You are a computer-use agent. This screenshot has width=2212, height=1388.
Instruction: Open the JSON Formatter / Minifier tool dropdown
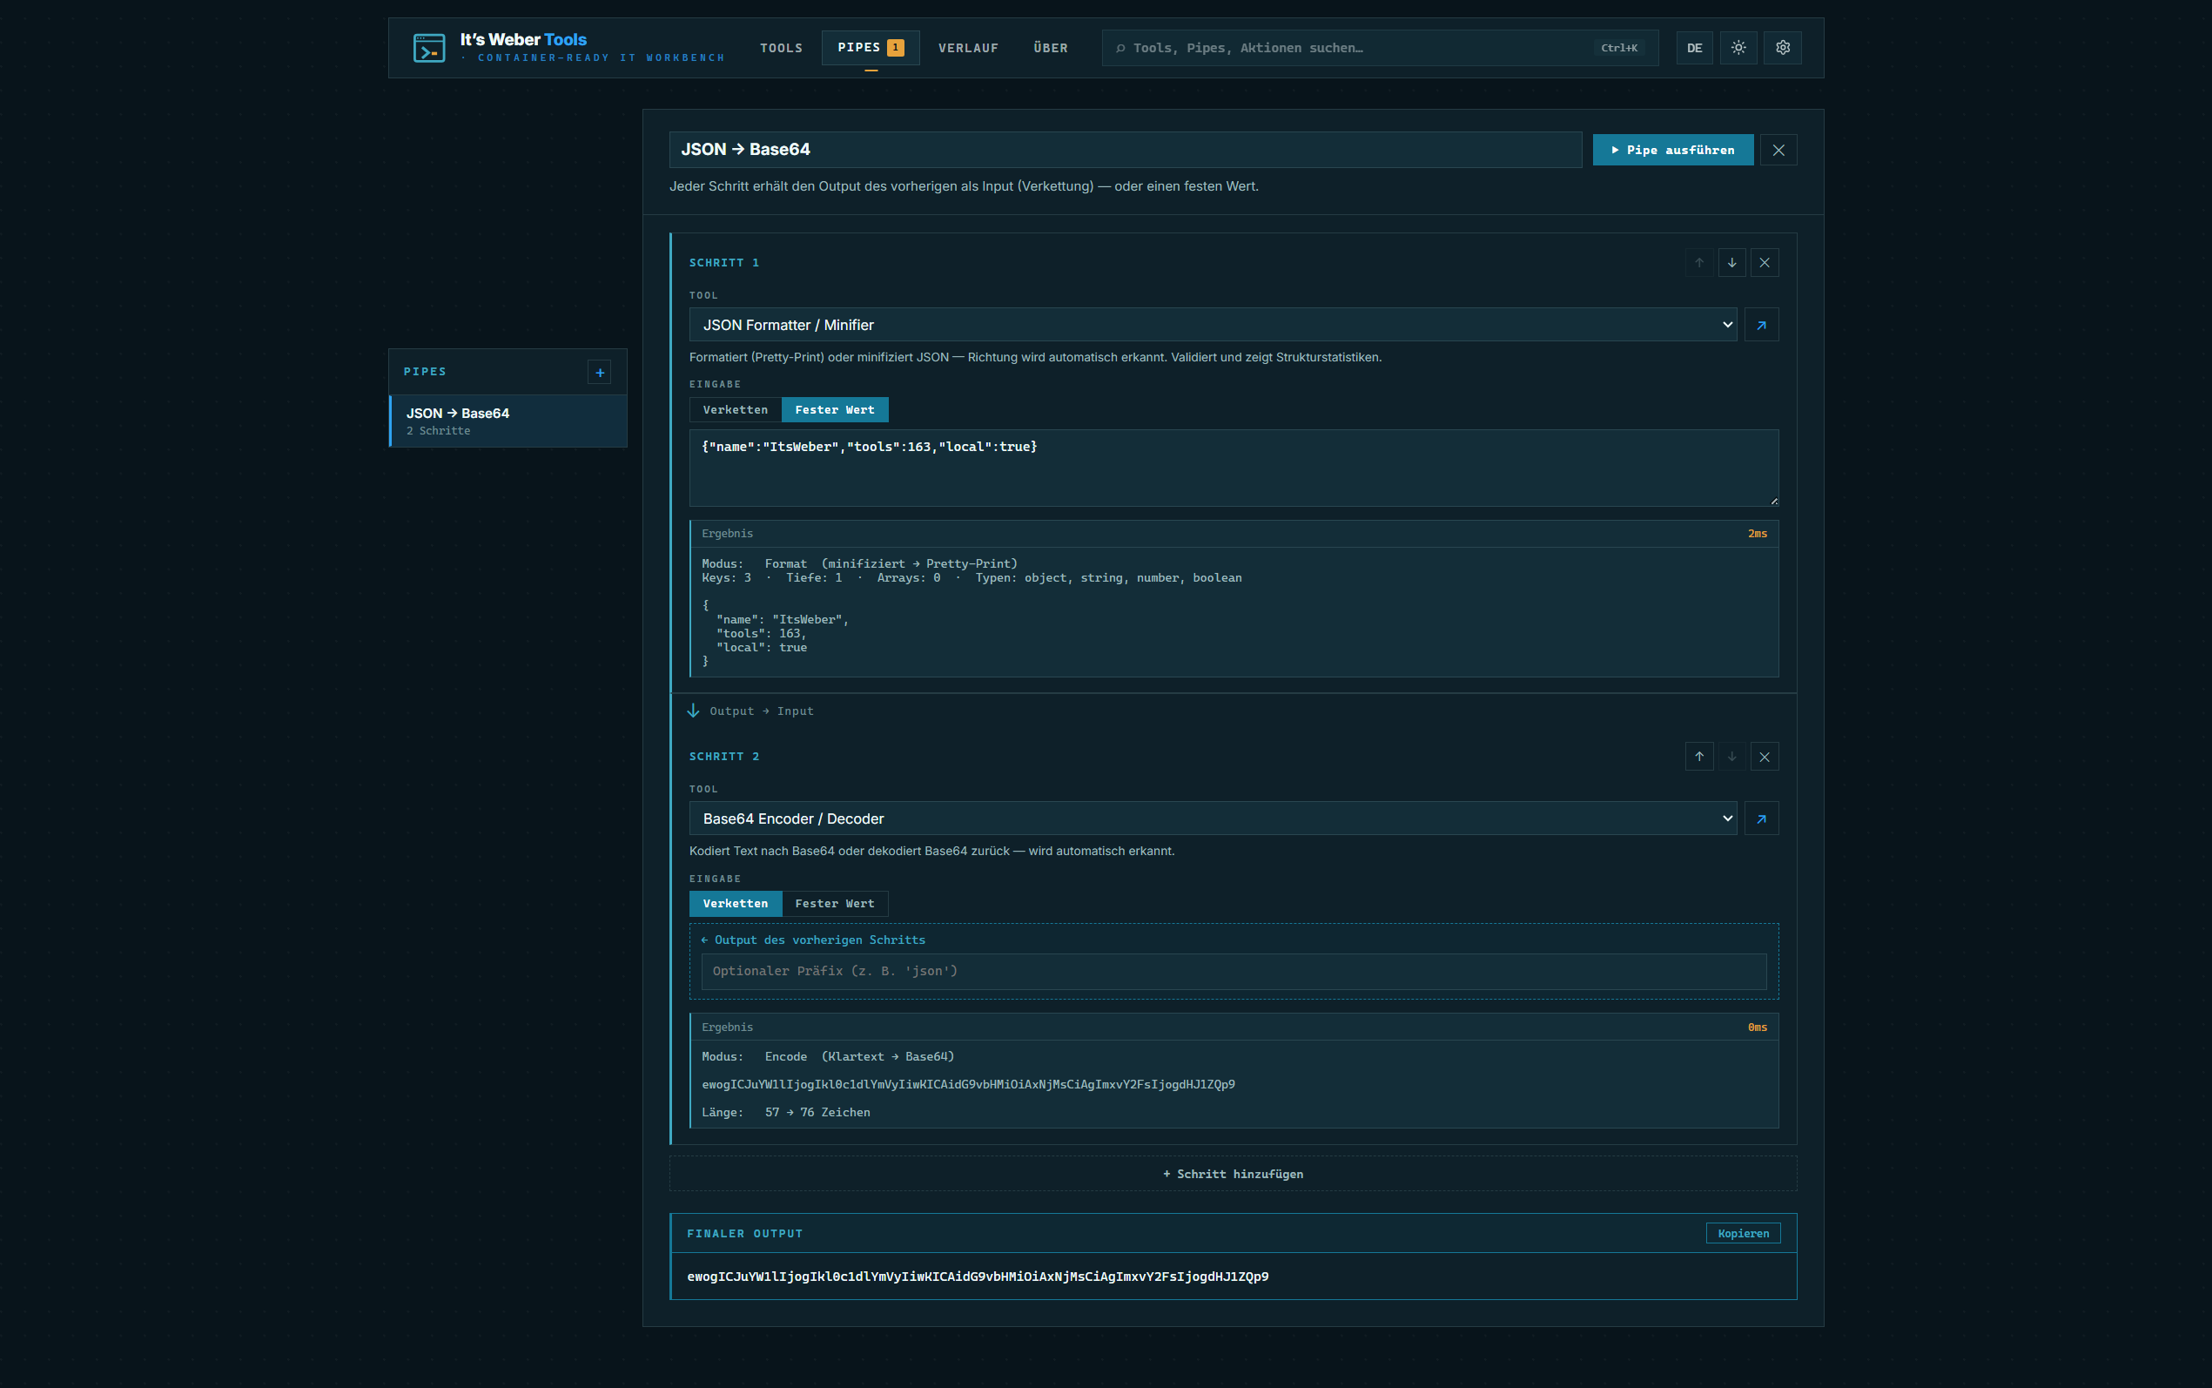coord(1213,325)
